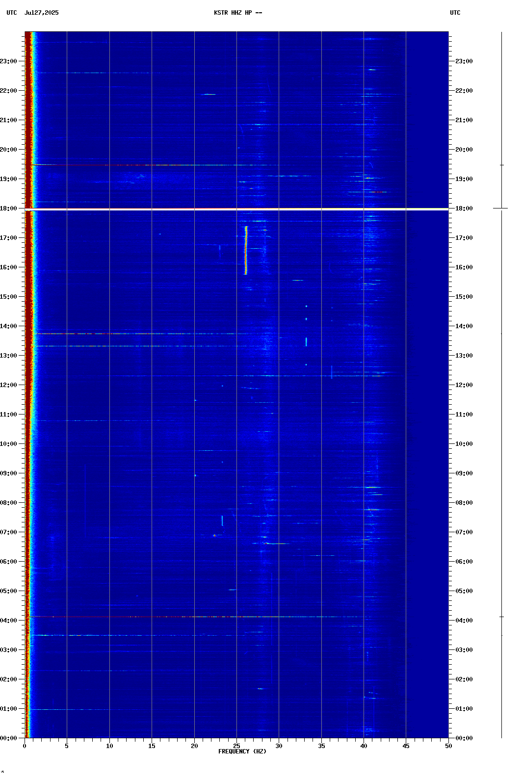Viewport: 523px width, 777px height.
Task: Click the '0' tick label on frequency axis
Action: point(25,746)
